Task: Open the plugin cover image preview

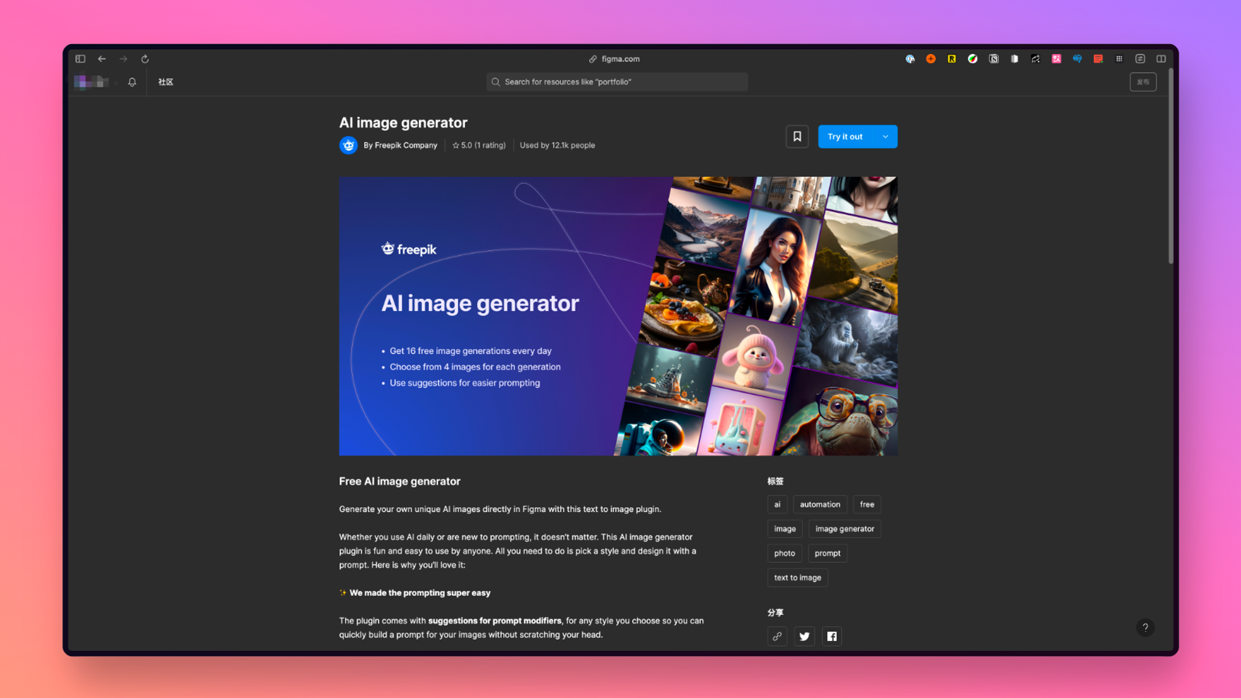Action: click(x=618, y=316)
